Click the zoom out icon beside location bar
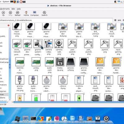 point(115,20)
